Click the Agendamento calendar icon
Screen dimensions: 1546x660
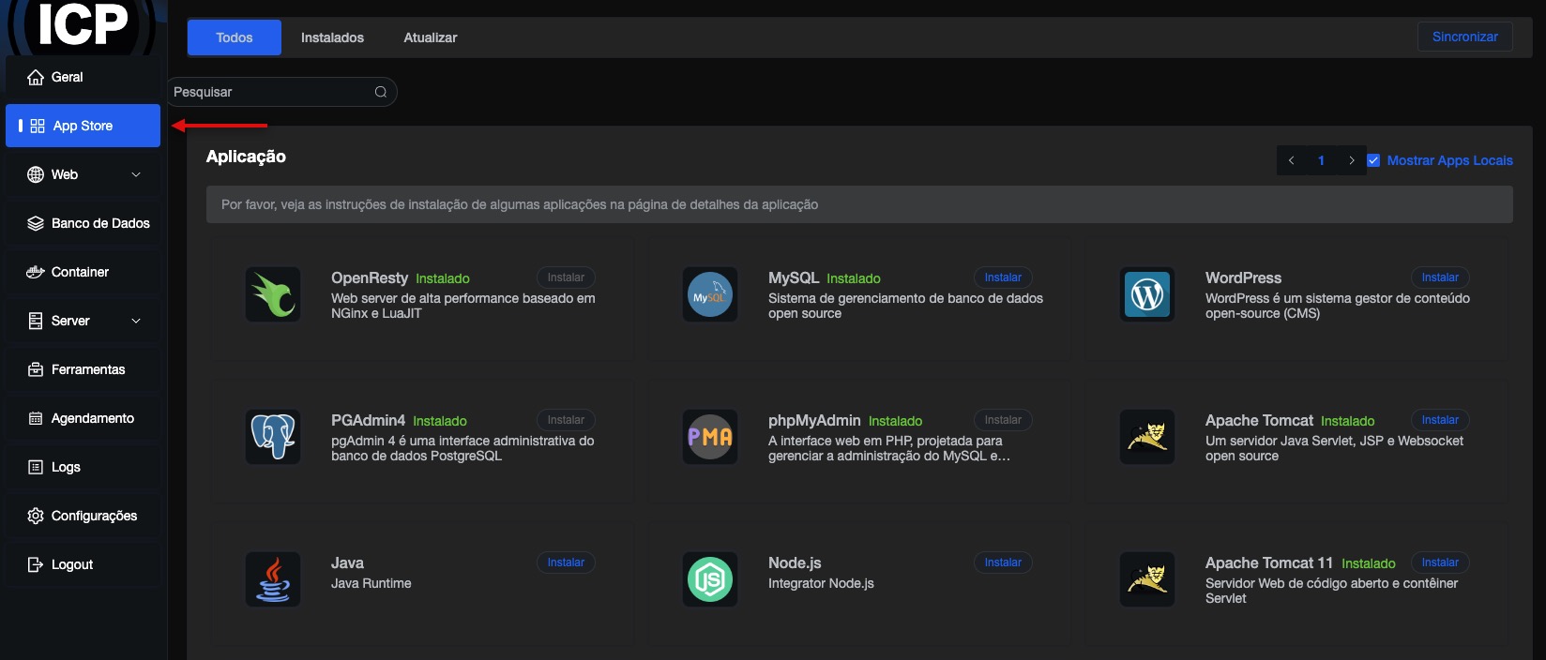[x=36, y=418]
